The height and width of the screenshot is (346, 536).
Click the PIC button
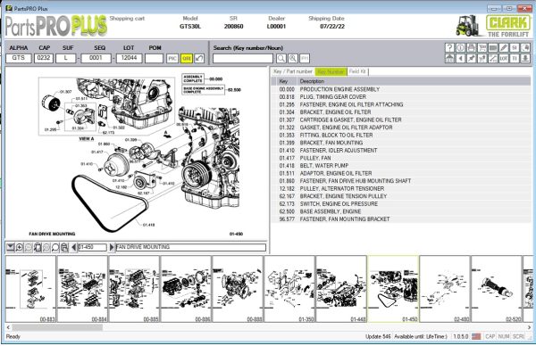(172, 58)
